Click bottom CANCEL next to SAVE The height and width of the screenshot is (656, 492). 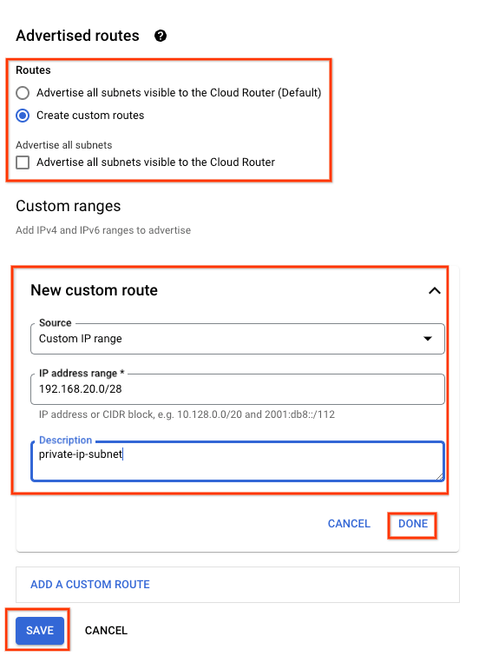coord(106,631)
